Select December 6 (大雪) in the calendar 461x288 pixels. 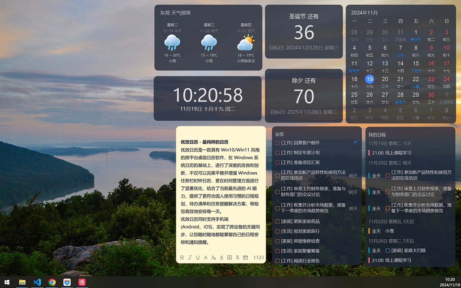click(x=416, y=113)
